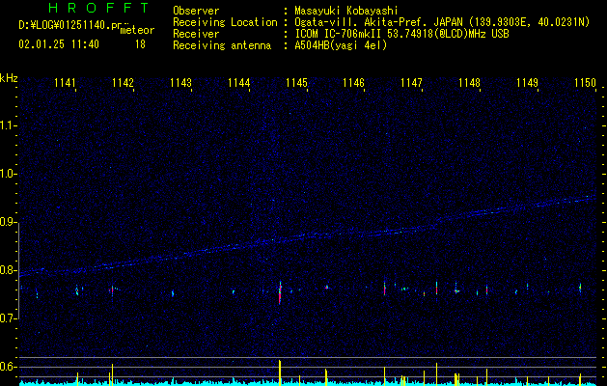This screenshot has width=607, height=386.
Task: Click the 0.8 kHz frequency label
Action: tap(8, 270)
